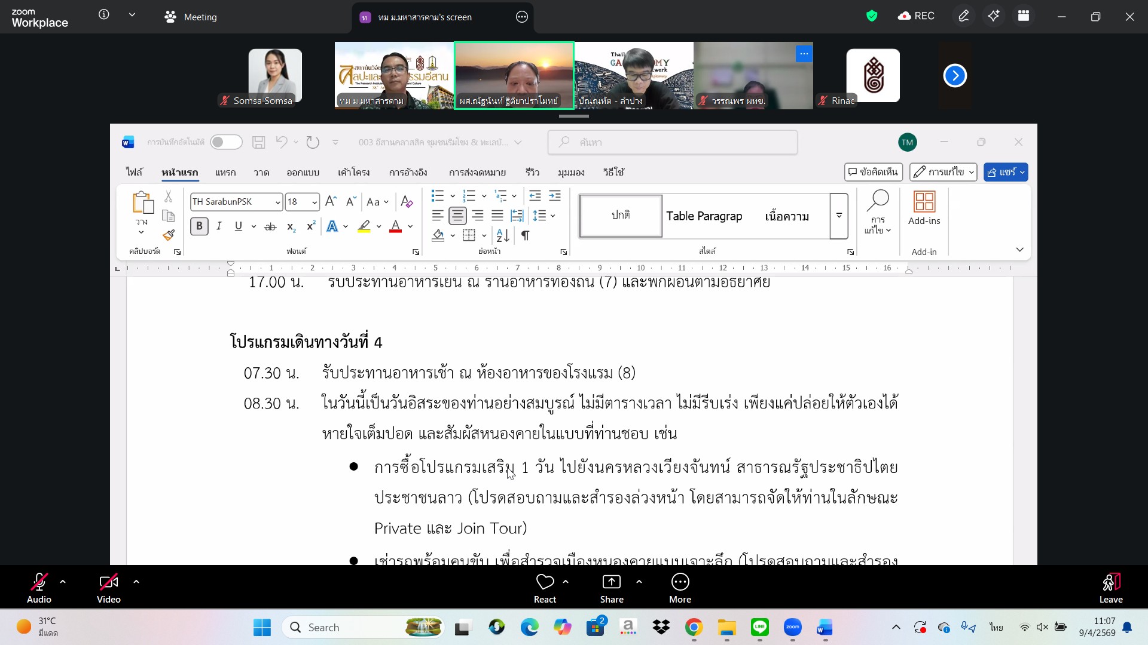Click the ค้นหา search box in Word

pos(673,142)
